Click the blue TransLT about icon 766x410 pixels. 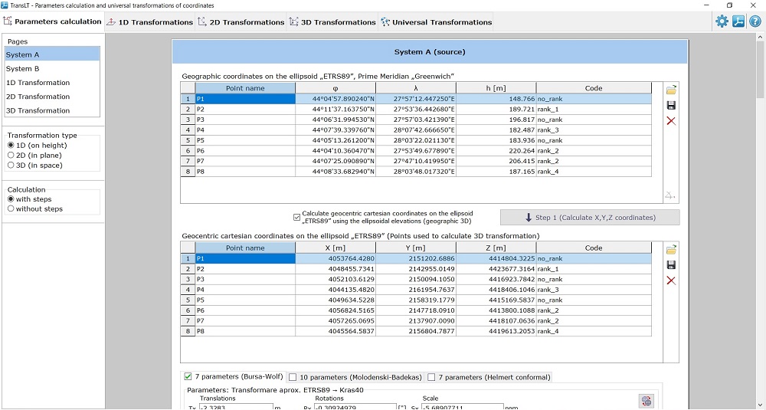point(738,21)
